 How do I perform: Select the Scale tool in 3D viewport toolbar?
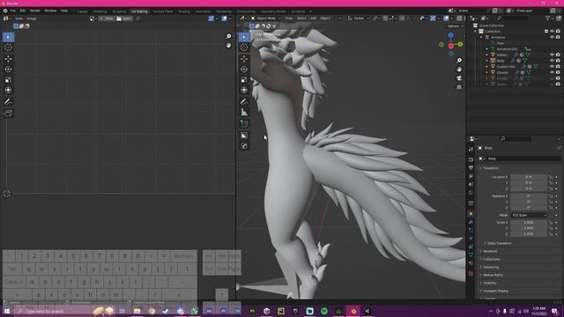(244, 79)
